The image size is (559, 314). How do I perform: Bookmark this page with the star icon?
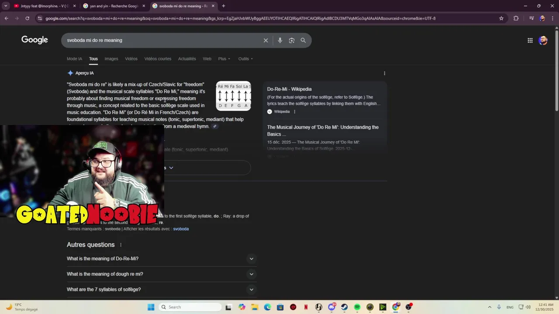[x=501, y=18]
